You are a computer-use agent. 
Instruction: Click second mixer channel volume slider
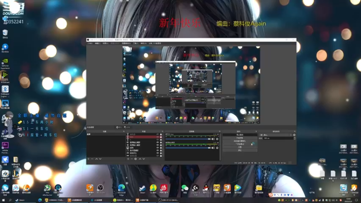click(x=188, y=148)
